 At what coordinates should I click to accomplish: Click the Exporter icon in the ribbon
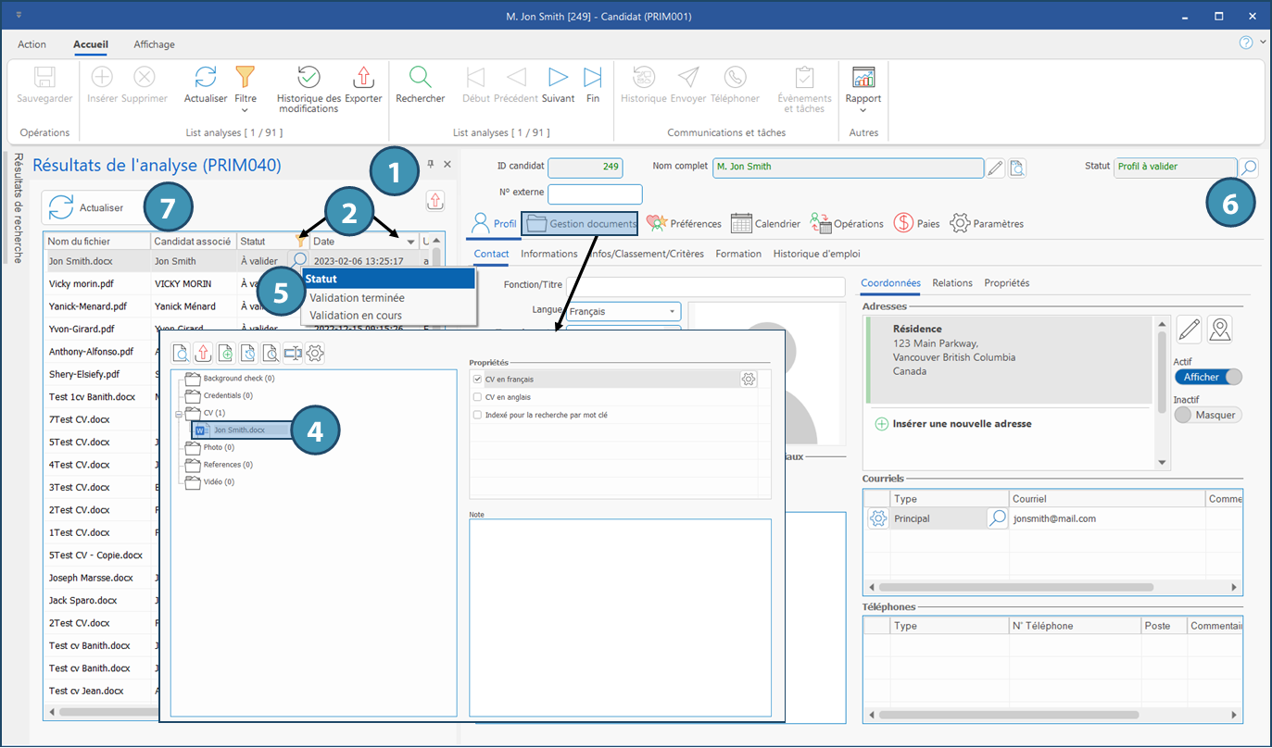pos(363,78)
